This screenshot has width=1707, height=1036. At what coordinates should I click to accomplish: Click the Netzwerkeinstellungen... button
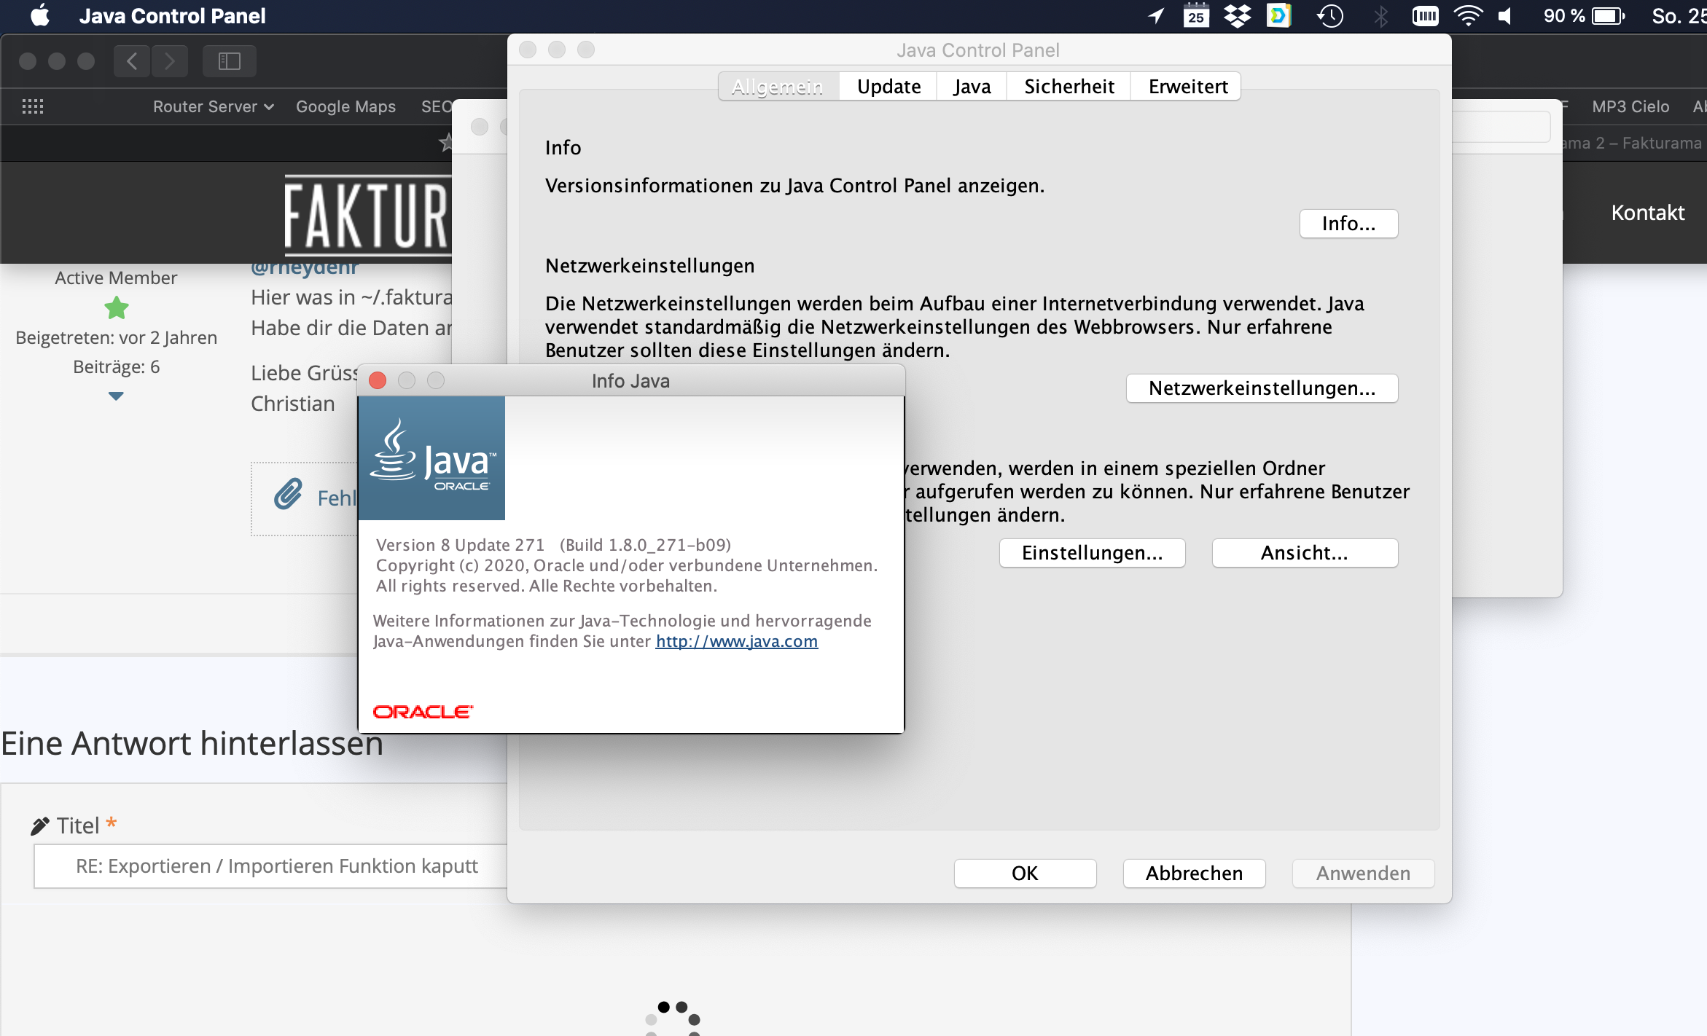tap(1262, 388)
